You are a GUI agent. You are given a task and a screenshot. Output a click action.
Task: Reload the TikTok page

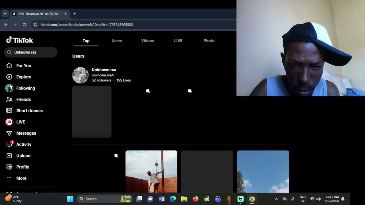coord(24,25)
